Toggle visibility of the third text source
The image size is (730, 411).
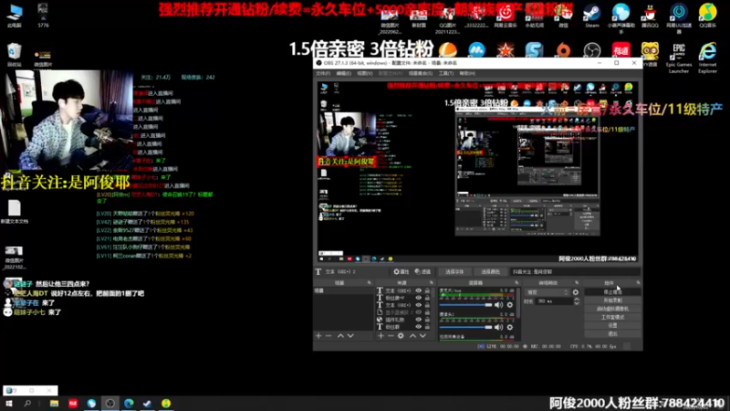click(419, 305)
